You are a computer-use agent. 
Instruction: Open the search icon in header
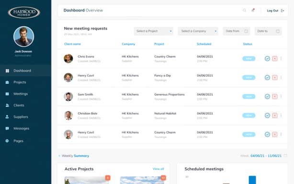[x=244, y=11]
